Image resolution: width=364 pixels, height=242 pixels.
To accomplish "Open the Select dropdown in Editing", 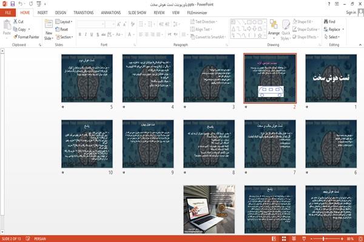I will click(x=332, y=37).
